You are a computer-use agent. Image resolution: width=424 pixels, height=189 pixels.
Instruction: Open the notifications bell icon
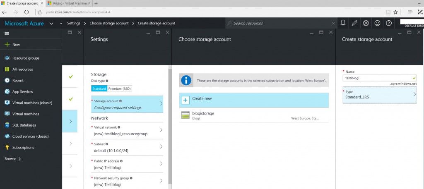point(343,23)
